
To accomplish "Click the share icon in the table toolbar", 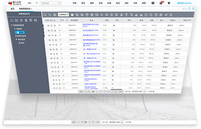I will [166, 15].
